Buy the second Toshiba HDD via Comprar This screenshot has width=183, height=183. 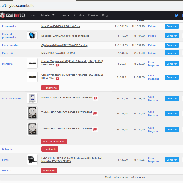172,129
